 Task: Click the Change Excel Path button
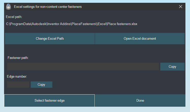tap(50, 39)
